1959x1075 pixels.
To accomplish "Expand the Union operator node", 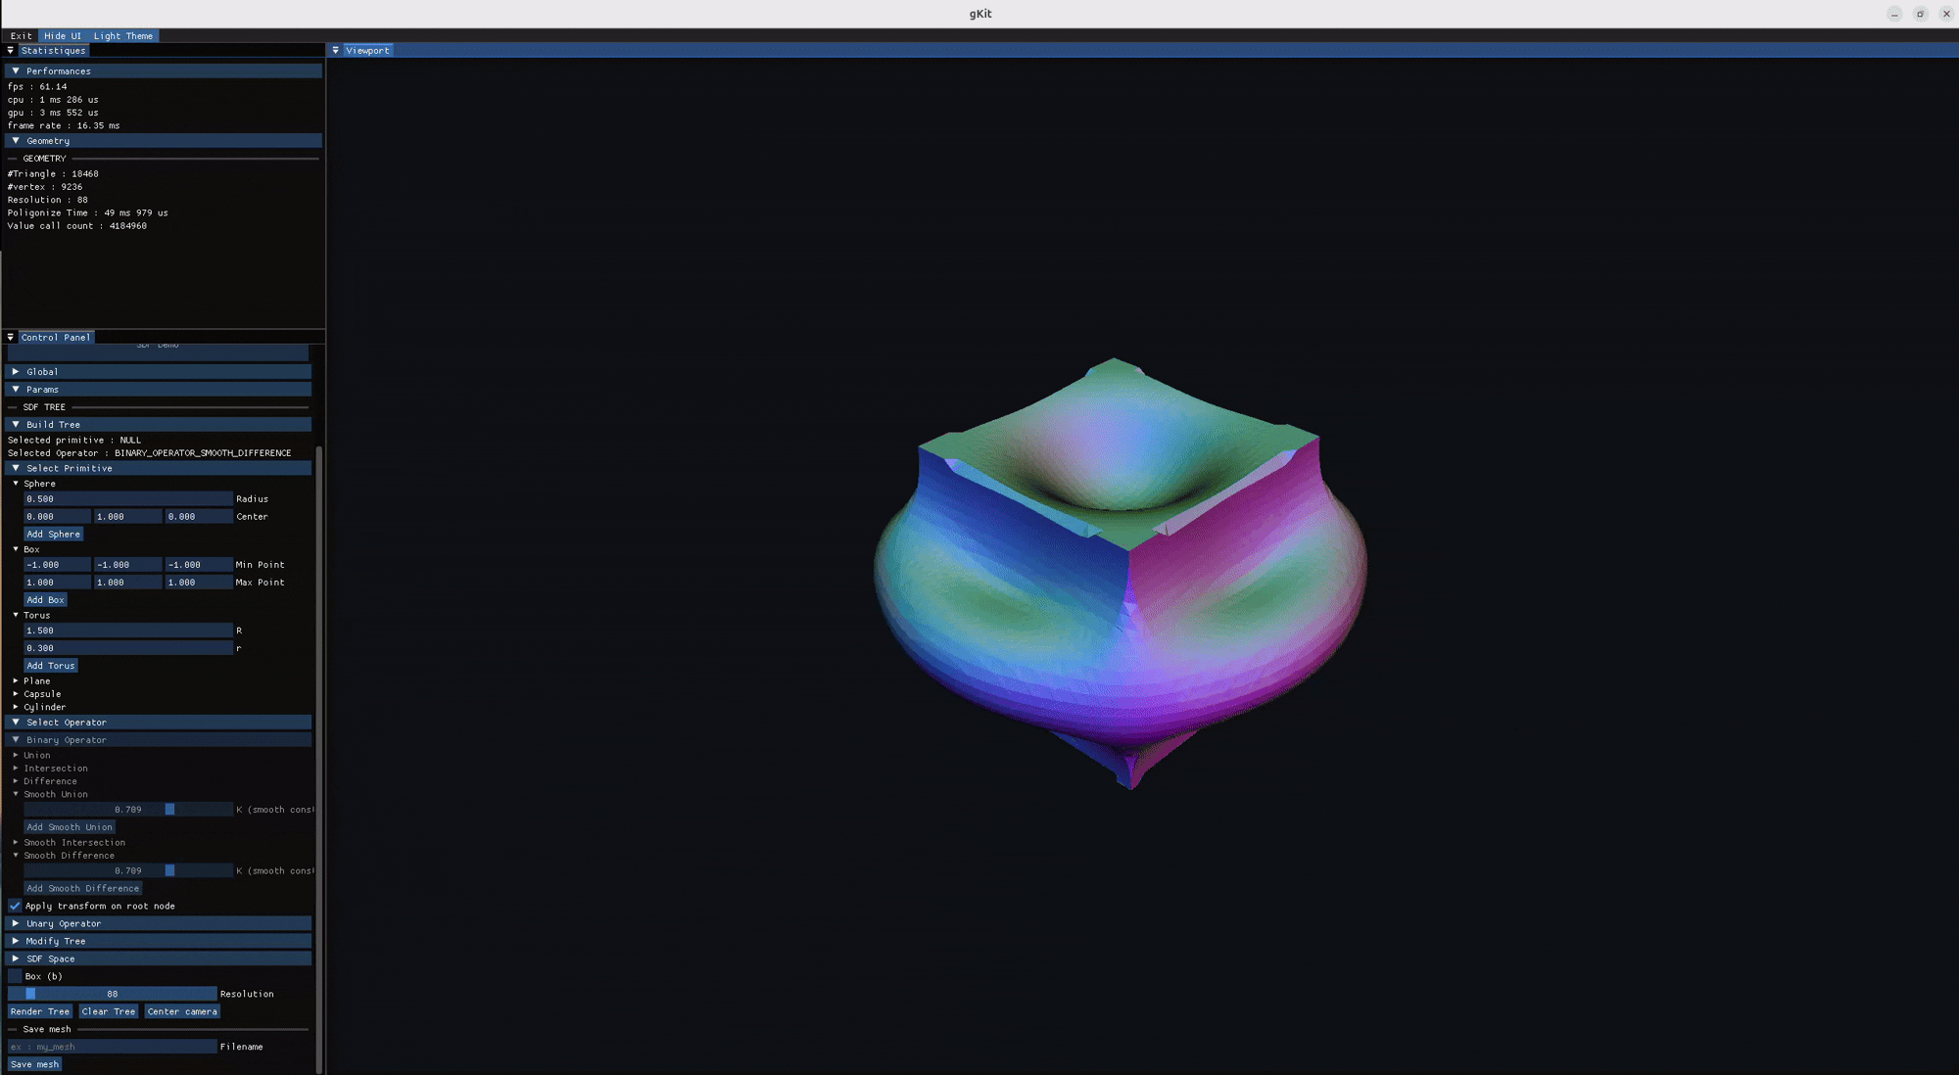I will (16, 755).
